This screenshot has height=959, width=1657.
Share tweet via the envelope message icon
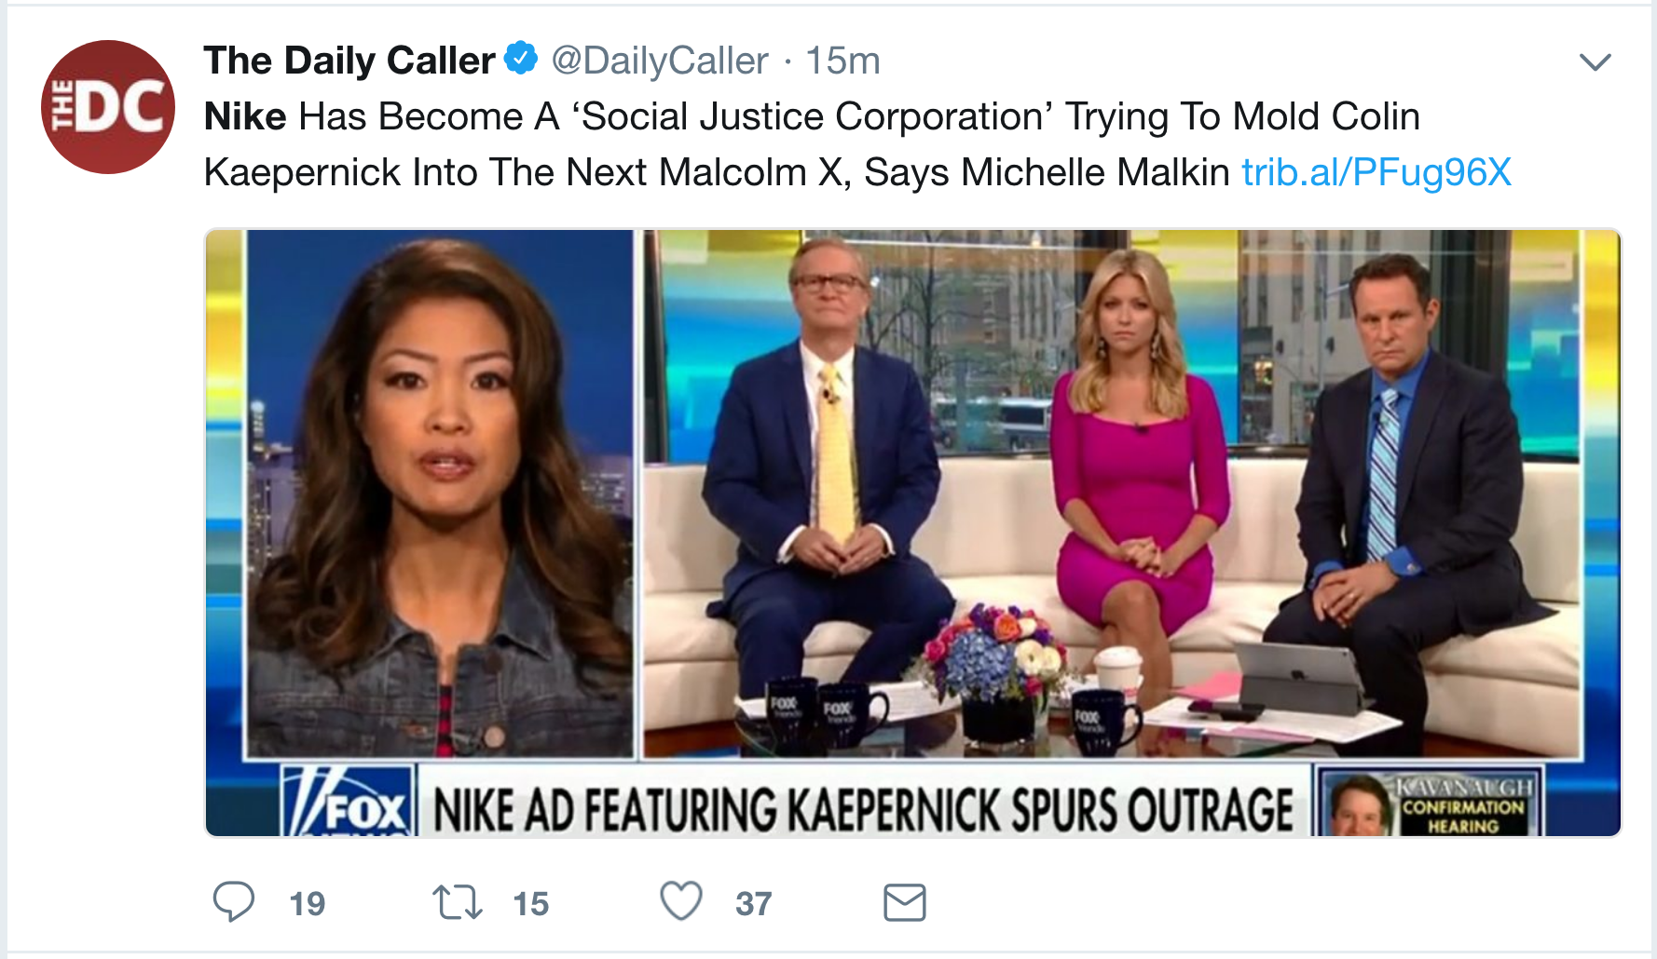[x=904, y=902]
